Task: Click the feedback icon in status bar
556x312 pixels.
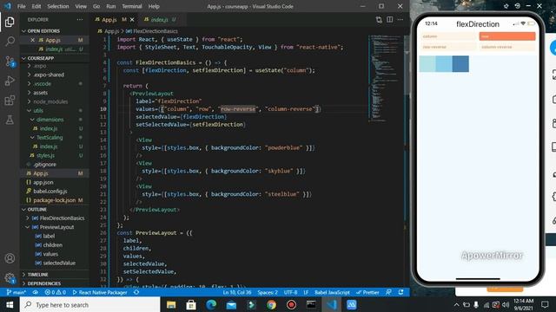Action: click(x=388, y=292)
